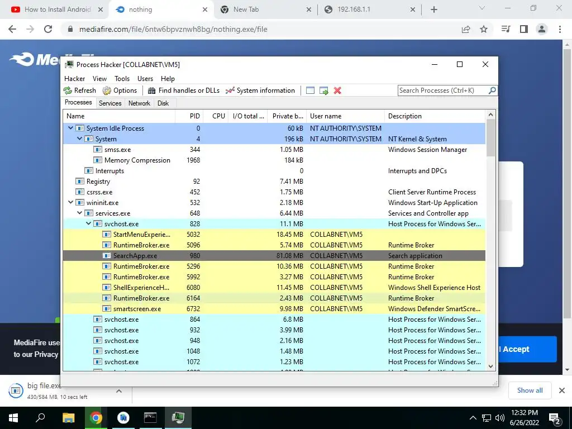Switch to the Services tab
The image size is (572, 429).
(110, 103)
